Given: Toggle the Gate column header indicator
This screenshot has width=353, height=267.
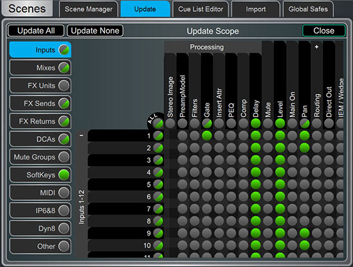Looking at the screenshot, I should point(206,123).
